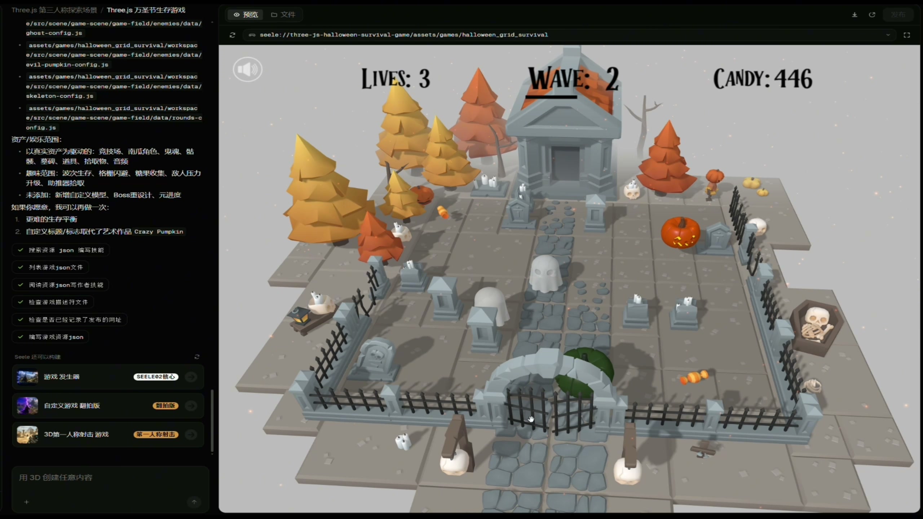Switch to the 文件 tab
Screen dimensions: 923x519
click(x=283, y=15)
